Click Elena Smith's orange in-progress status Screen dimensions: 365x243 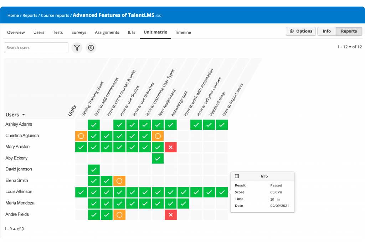pyautogui.click(x=119, y=181)
